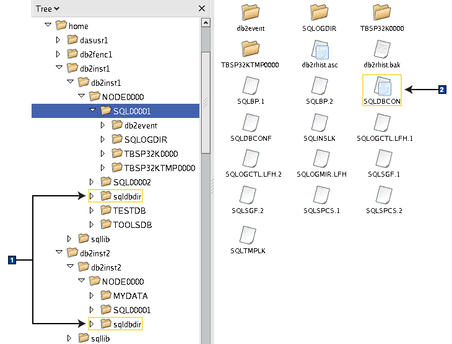Close the Tree side panel
The image size is (452, 344).
(202, 9)
